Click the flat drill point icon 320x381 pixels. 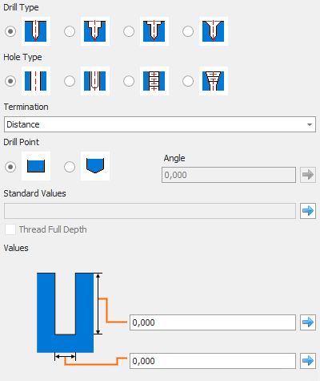click(x=36, y=166)
